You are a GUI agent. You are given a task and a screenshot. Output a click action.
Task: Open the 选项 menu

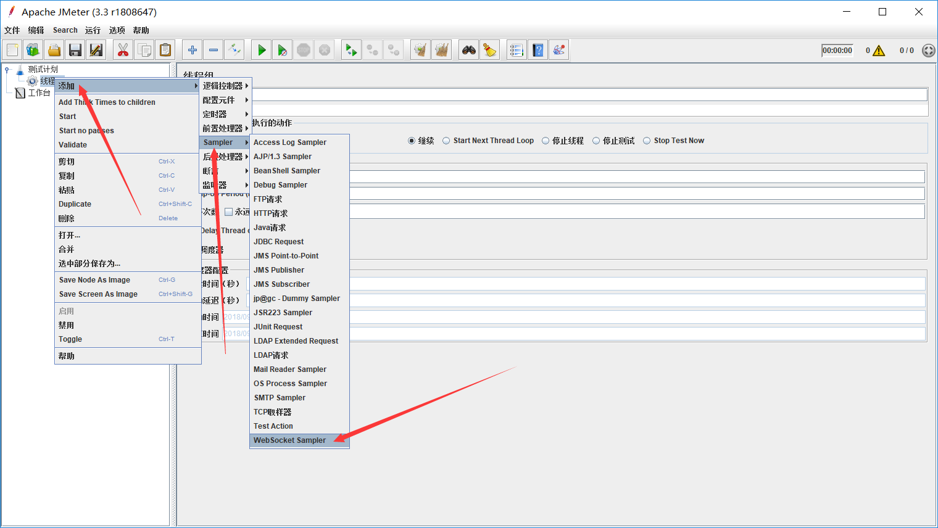click(117, 30)
